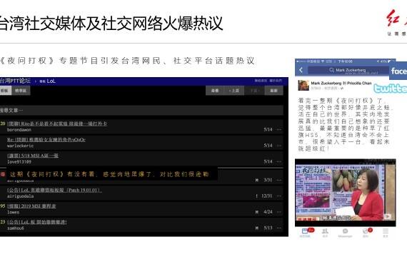This screenshot has height=257, width=407.
Task: Play the video thumbnail in the post
Action: point(345,193)
